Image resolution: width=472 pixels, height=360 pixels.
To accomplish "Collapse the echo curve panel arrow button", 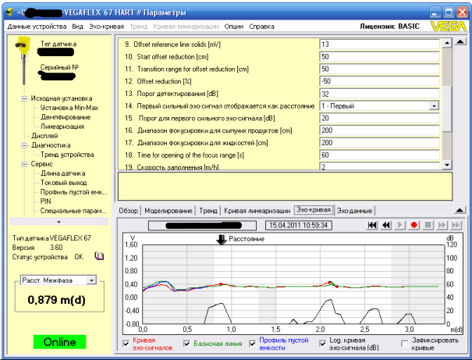I will click(x=460, y=210).
